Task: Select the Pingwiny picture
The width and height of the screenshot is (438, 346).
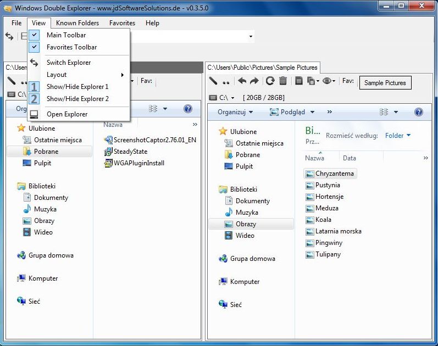Action: coord(324,243)
